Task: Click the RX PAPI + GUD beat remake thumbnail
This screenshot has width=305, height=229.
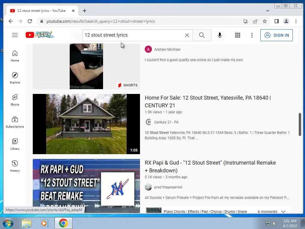Action: (x=86, y=186)
